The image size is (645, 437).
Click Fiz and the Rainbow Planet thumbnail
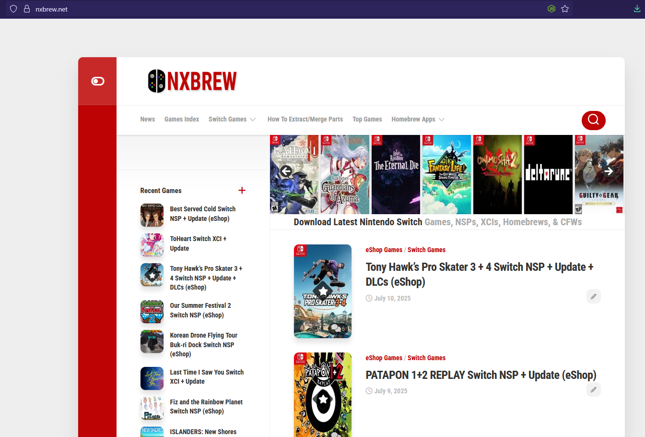tap(152, 409)
